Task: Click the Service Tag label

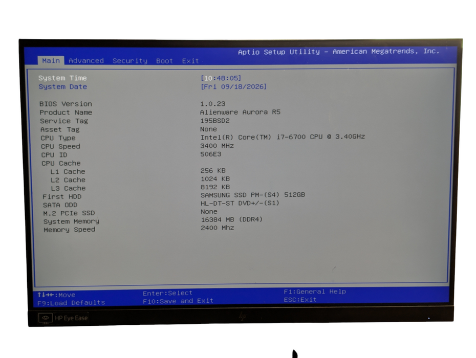Action: coord(64,121)
